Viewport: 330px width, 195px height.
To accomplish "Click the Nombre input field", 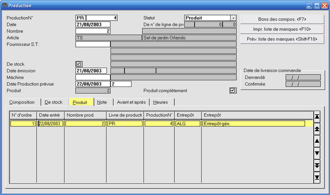I will (x=93, y=31).
